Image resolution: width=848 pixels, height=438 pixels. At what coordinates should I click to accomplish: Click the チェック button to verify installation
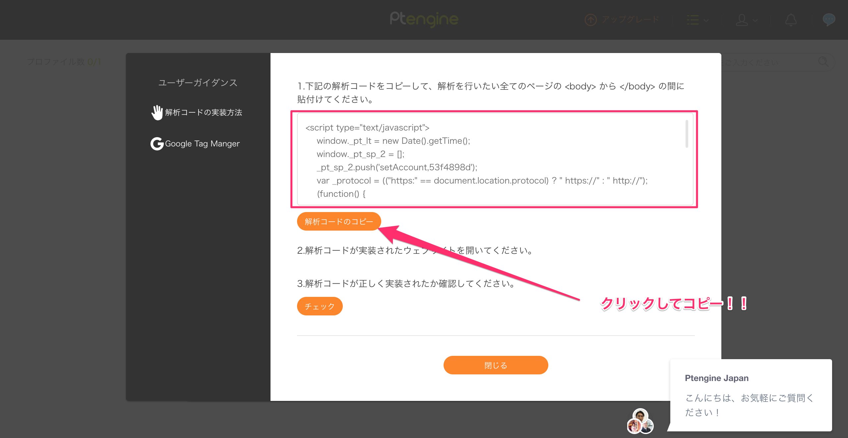pyautogui.click(x=319, y=306)
